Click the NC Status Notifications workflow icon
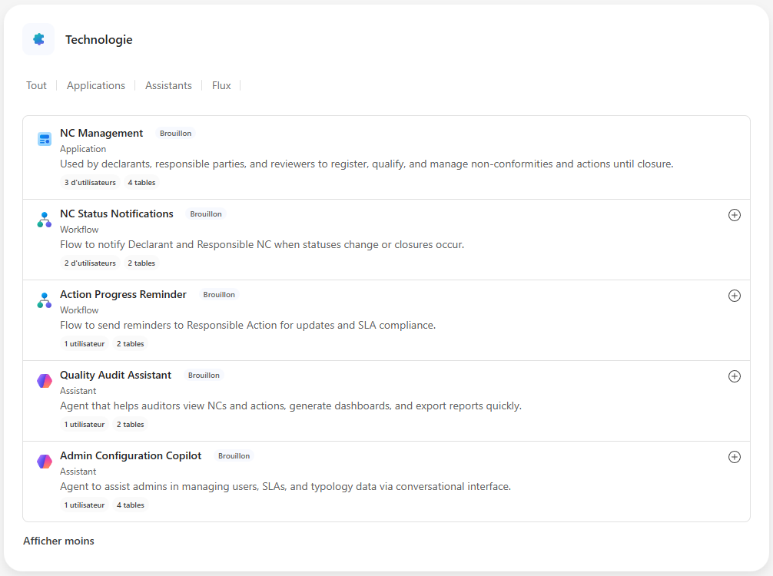Screen dimensions: 773x576 (45, 220)
